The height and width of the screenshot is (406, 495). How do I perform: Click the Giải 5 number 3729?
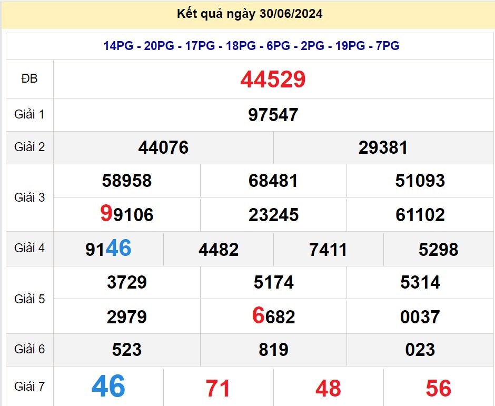[x=126, y=282]
